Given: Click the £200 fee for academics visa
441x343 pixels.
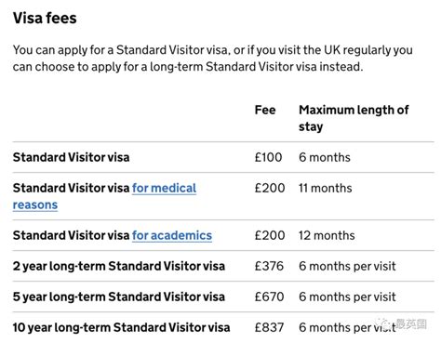Looking at the screenshot, I should [x=270, y=235].
